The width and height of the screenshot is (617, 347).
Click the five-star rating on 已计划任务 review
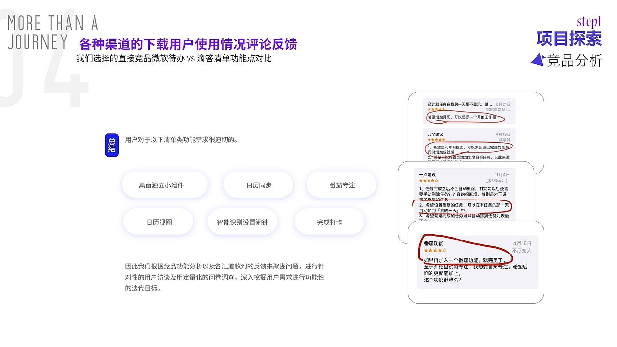pos(436,109)
